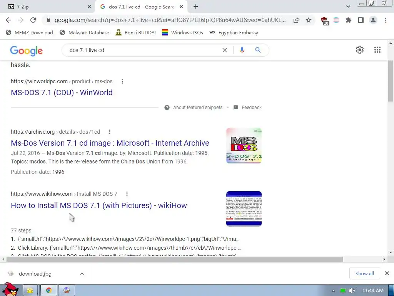Open the Extensions puzzle piece menu

(348, 20)
